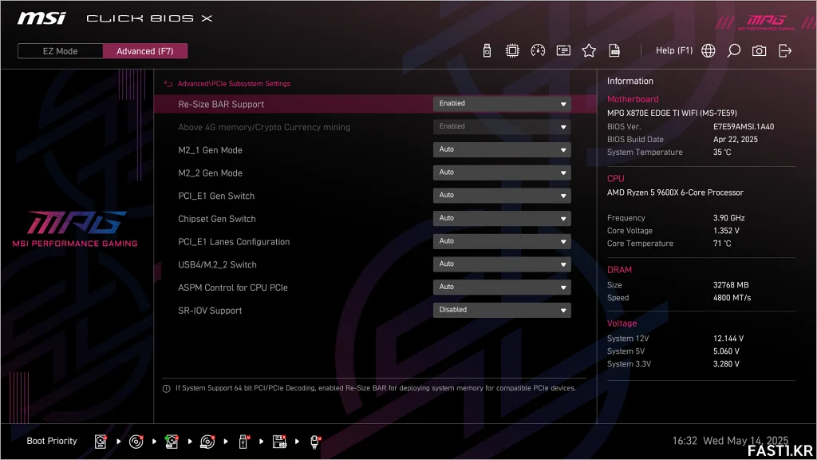This screenshot has height=460, width=817.
Task: Open ASPM Control for CPU PCIe dropdown
Action: [x=502, y=287]
